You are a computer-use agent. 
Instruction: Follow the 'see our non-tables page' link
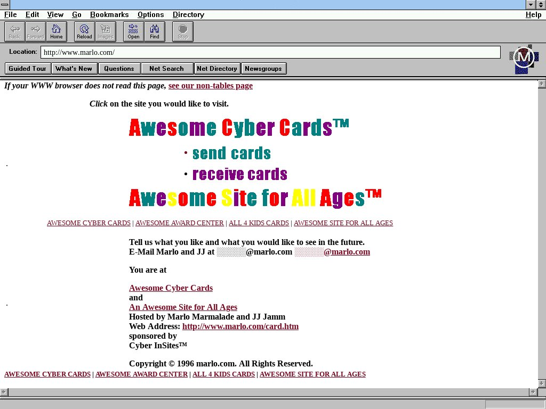210,86
